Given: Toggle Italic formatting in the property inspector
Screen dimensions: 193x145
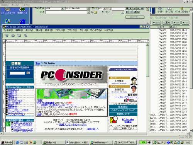Looking at the screenshot, I should tap(130, 8).
